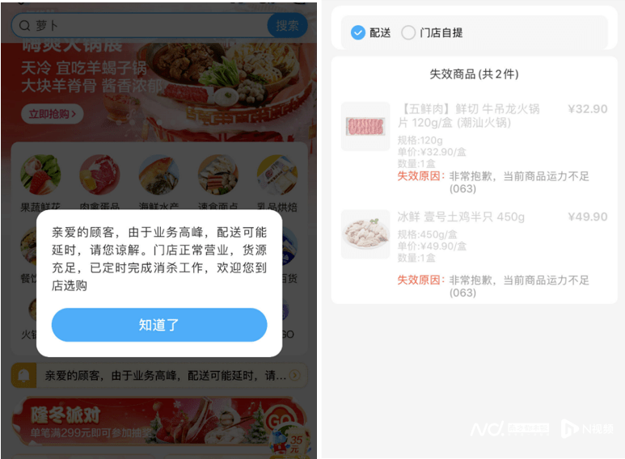Tap the GO badge on 隆冬派对 banner
The image size is (625, 459).
280,420
